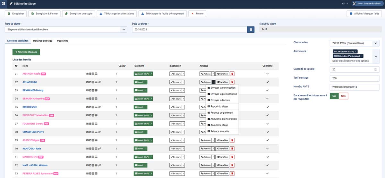Image resolution: width=385 pixels, height=178 pixels.
Task: Open trainee link DRIDI Brahim
Action: (30, 107)
